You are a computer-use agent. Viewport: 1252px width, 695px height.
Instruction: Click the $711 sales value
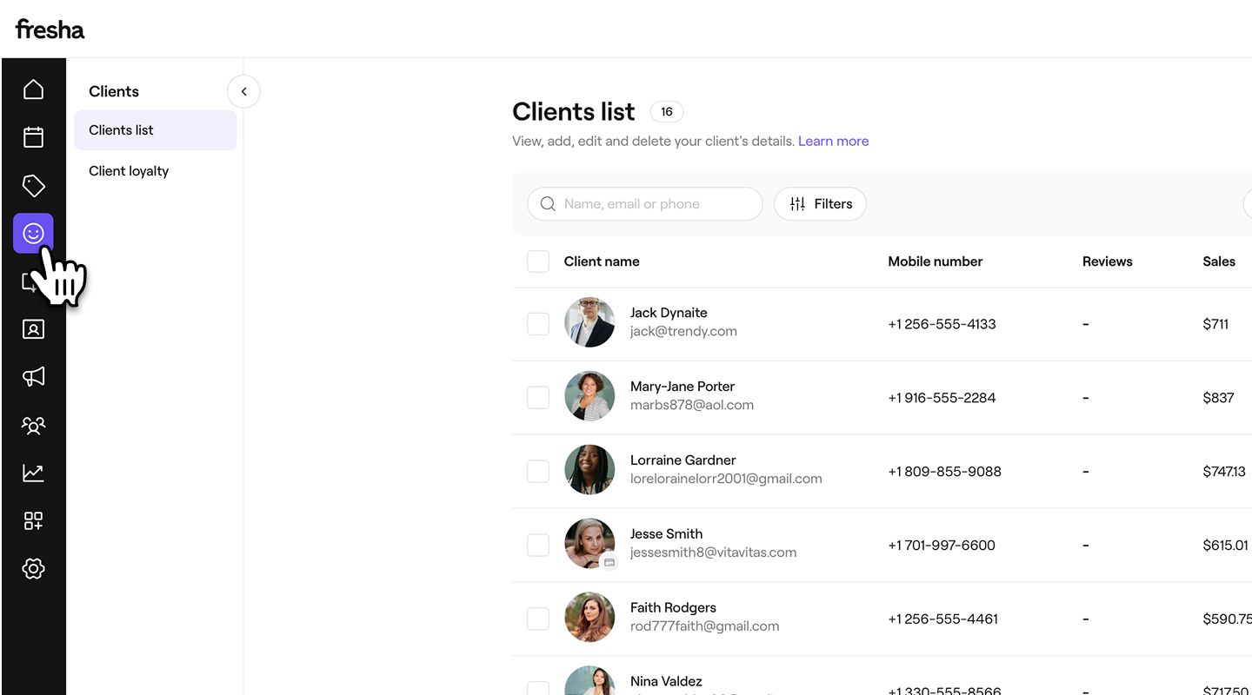[x=1215, y=324]
